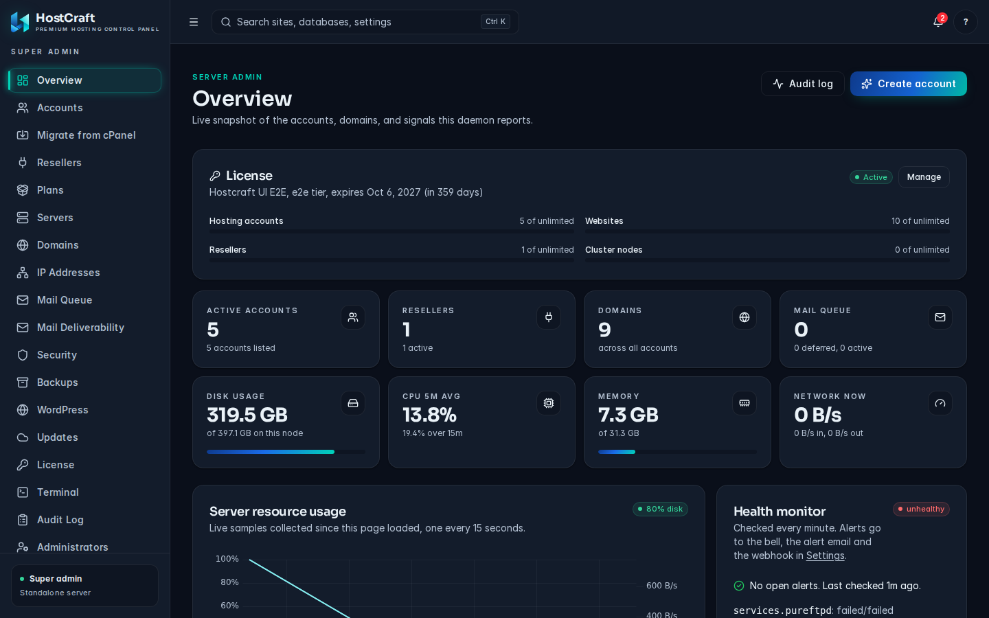Screen dimensions: 989x618
Task: Click the Memory usage progress bar
Action: [677, 452]
